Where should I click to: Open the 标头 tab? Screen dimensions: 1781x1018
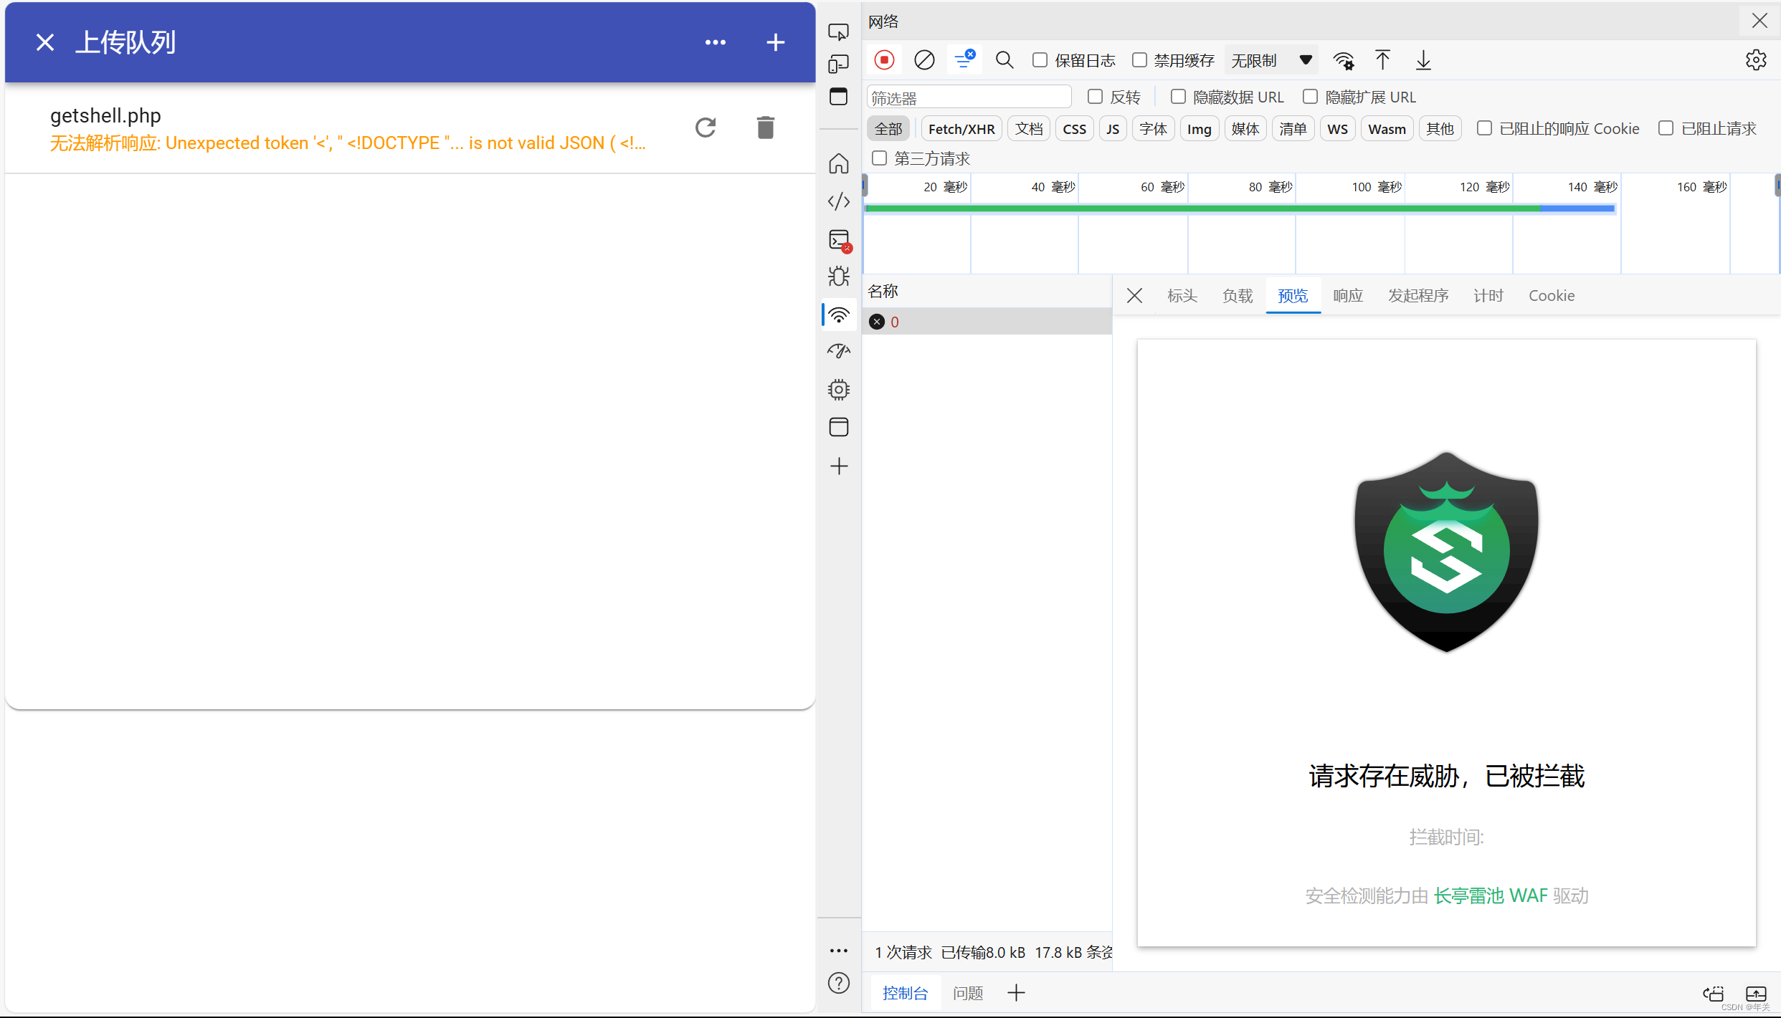point(1182,296)
